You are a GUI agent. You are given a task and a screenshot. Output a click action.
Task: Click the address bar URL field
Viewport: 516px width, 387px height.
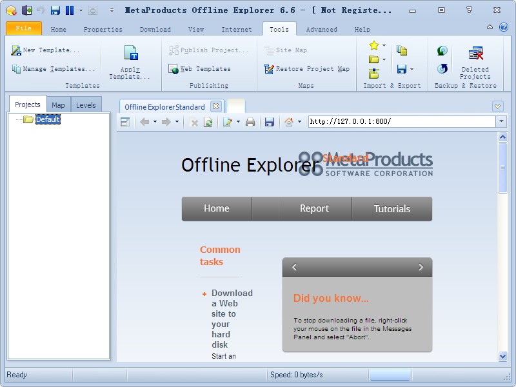point(402,121)
